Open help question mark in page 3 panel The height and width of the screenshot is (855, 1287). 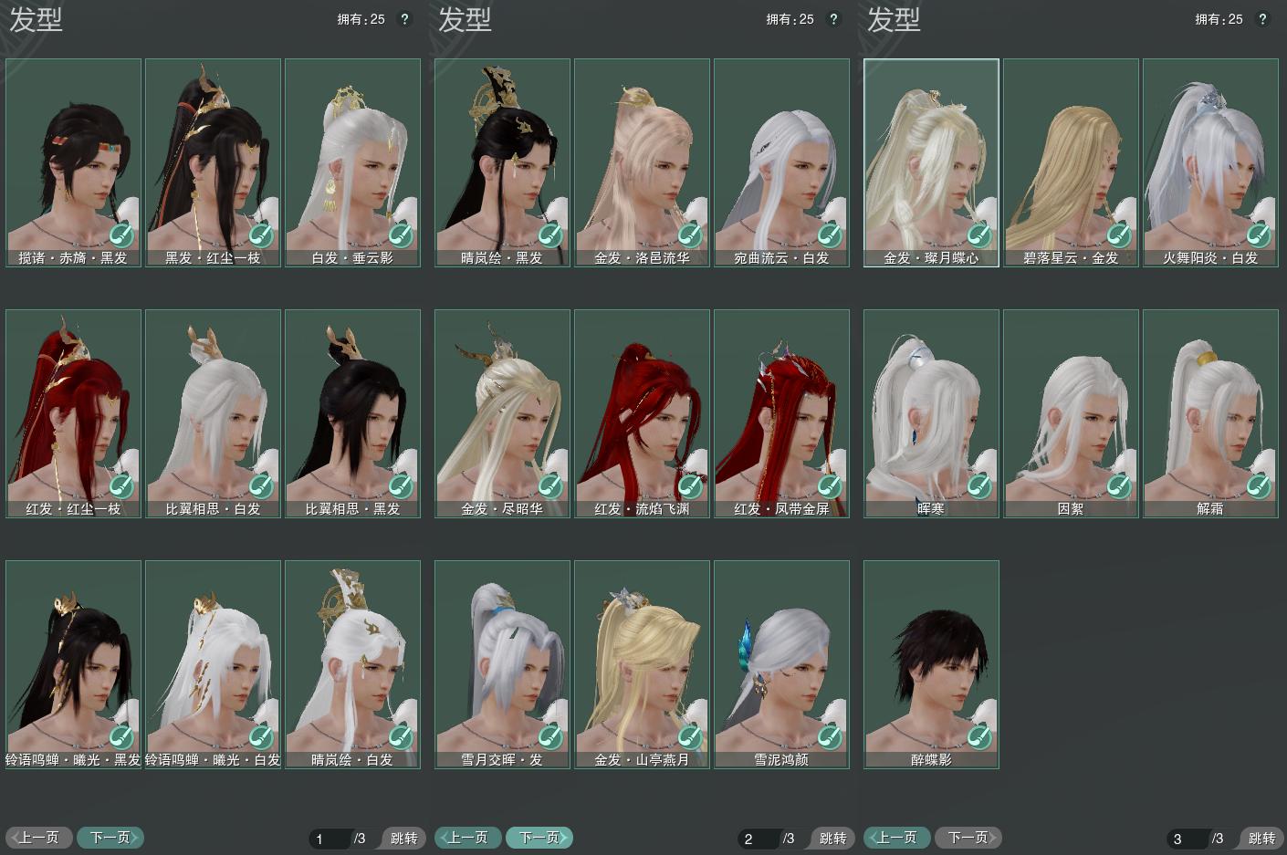click(1262, 19)
